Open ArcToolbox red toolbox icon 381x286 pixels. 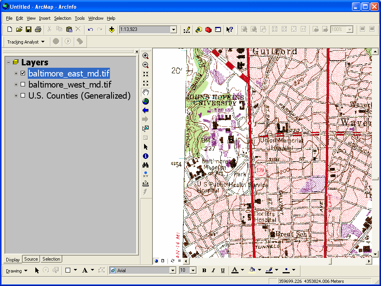[208, 29]
